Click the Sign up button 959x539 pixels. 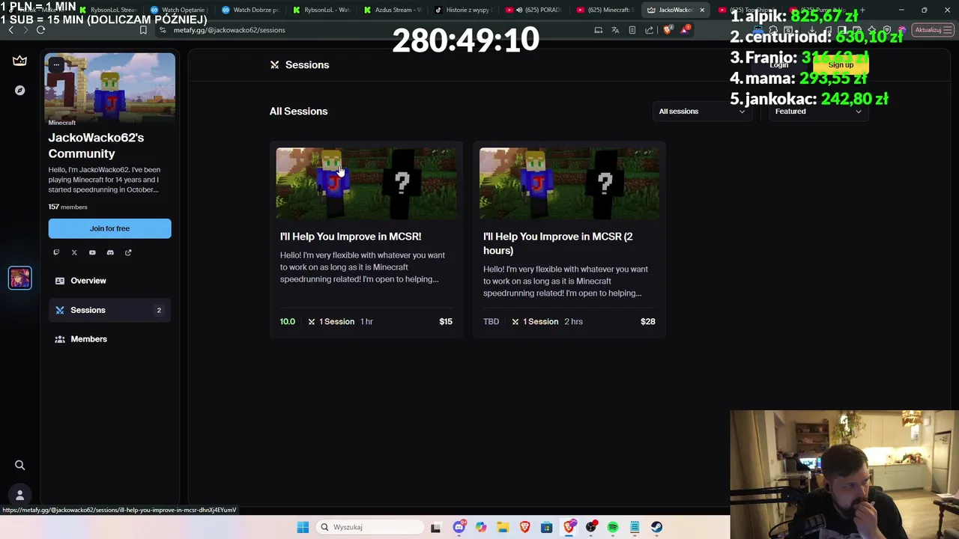click(841, 65)
